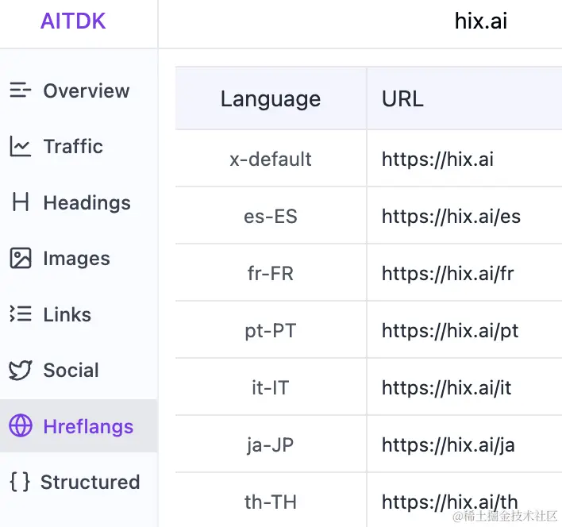Open the Overview menu item
The width and height of the screenshot is (562, 527).
coord(86,90)
